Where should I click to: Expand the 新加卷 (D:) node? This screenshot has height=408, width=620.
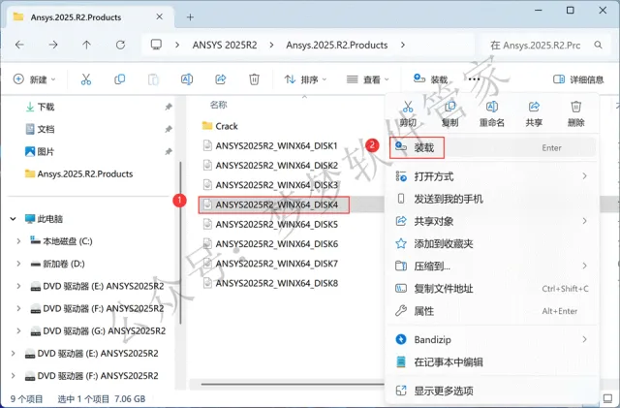[x=18, y=264]
